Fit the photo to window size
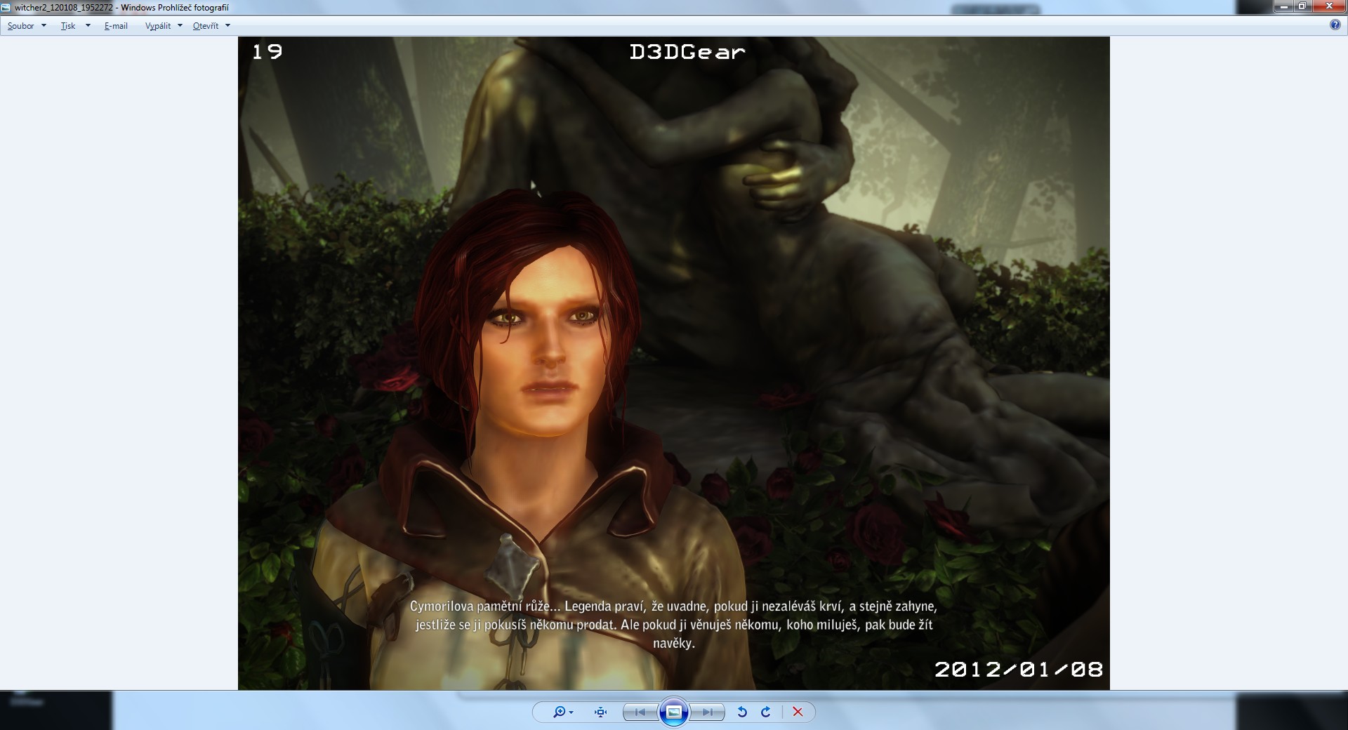1348x730 pixels. 600,712
